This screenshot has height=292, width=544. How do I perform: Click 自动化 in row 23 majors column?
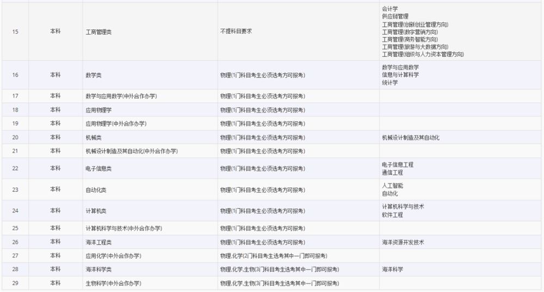[x=390, y=194]
